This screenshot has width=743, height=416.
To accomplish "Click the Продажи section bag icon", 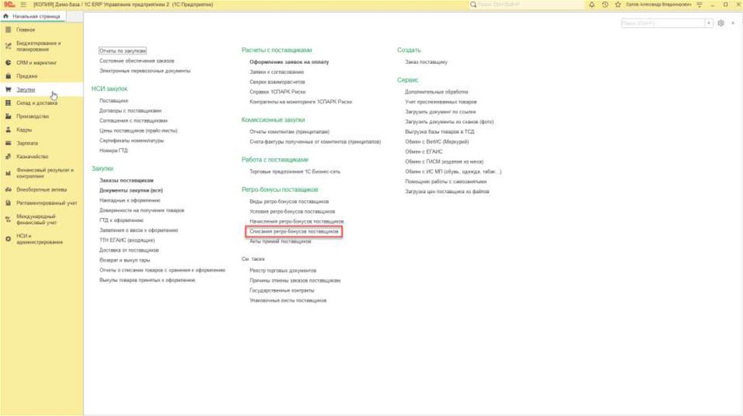I will pyautogui.click(x=8, y=75).
